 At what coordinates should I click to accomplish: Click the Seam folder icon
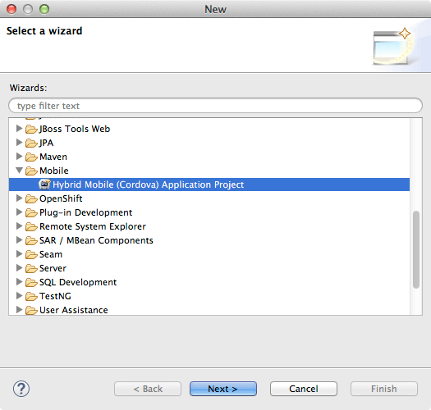(31, 254)
